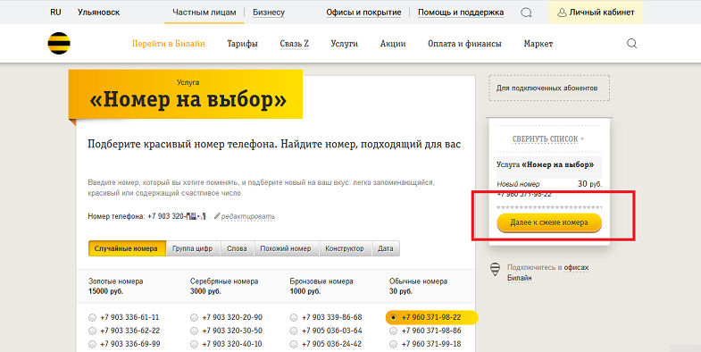
Task: Select radio for +7 903 320-30-50
Action: (194, 331)
